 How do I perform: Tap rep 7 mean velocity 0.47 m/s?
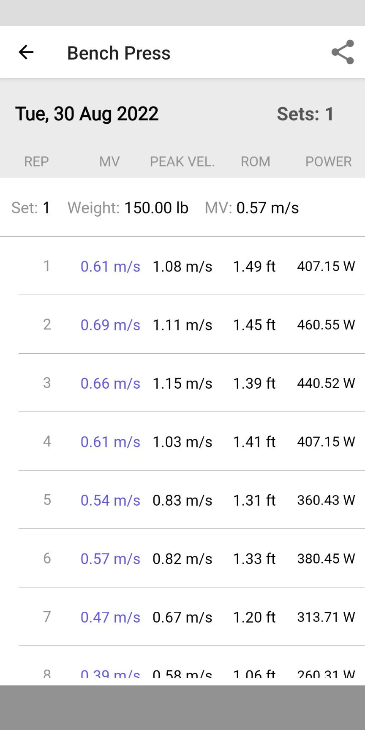(x=110, y=617)
